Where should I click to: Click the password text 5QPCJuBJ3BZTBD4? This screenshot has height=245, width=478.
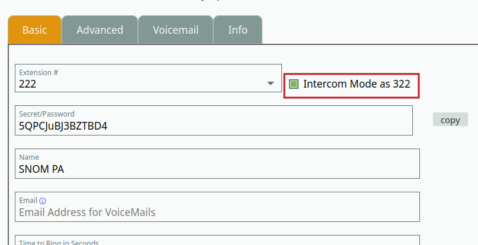pyautogui.click(x=63, y=126)
